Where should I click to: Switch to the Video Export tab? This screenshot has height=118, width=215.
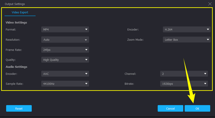20,12
